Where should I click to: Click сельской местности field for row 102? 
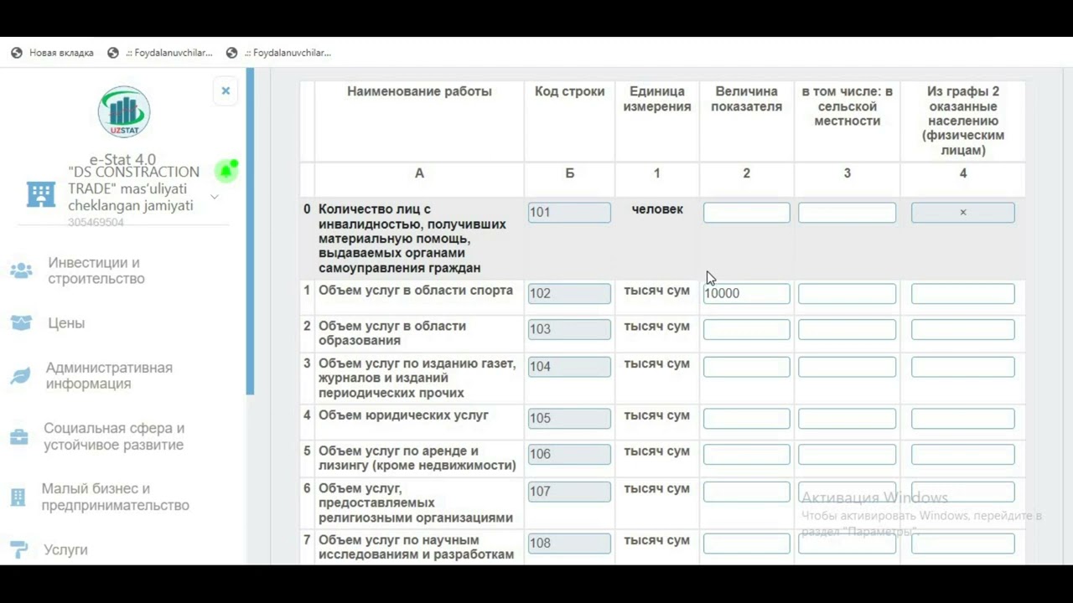(847, 293)
